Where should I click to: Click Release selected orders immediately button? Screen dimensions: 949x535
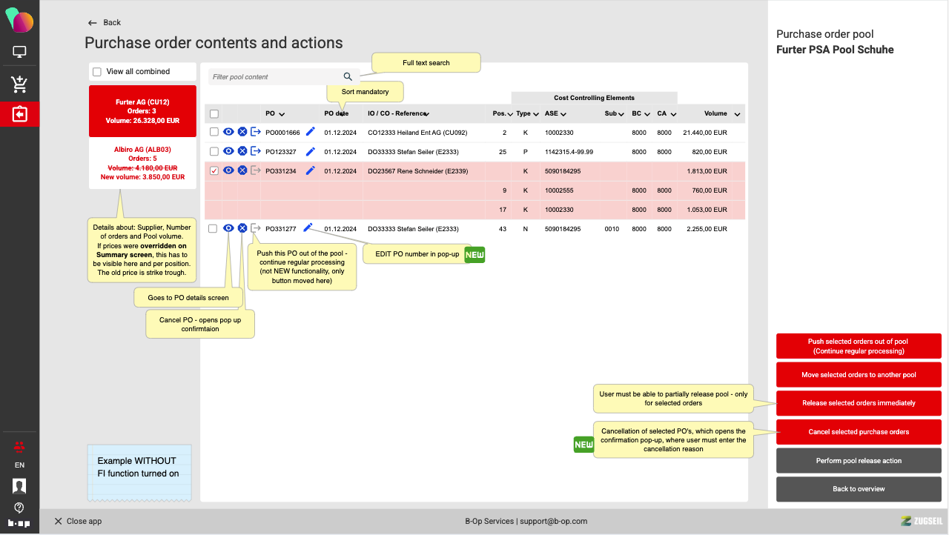pos(859,403)
